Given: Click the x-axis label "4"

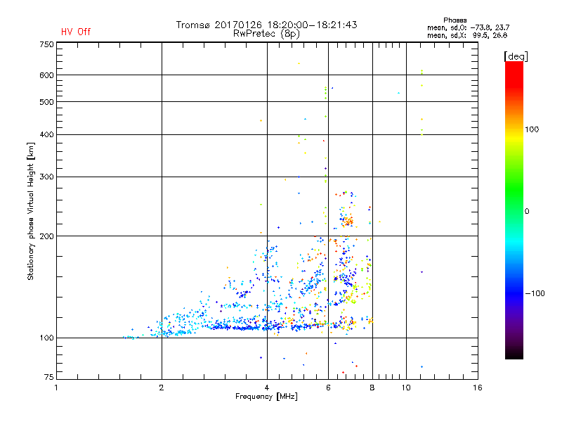Looking at the screenshot, I should pos(267,388).
